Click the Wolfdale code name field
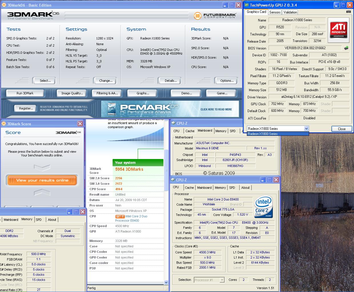 tap(209, 204)
